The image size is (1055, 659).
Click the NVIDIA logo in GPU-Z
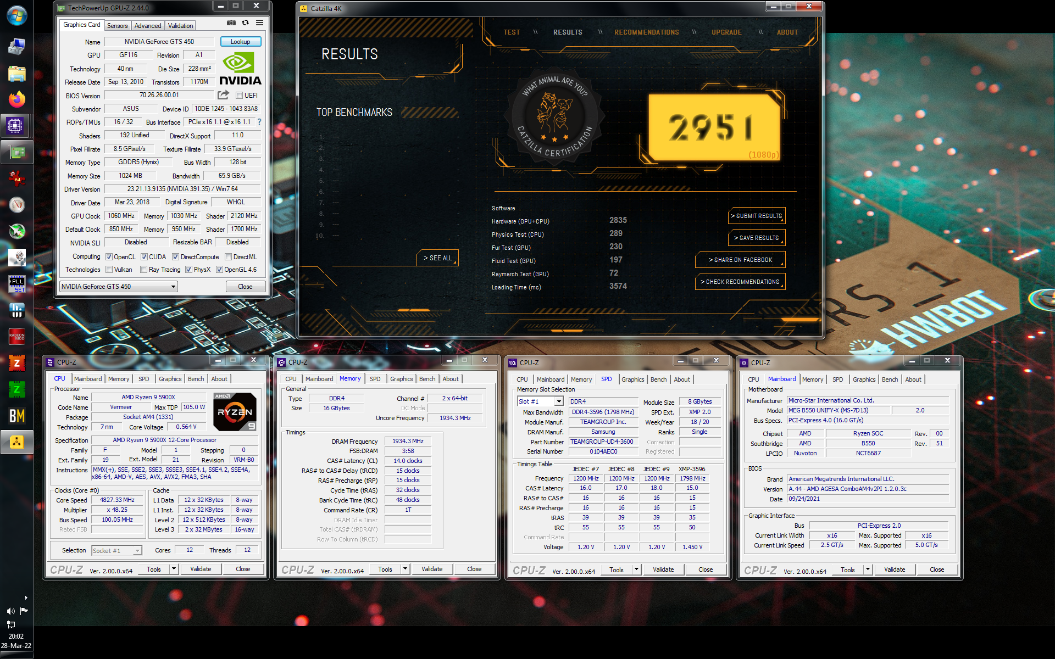[240, 69]
